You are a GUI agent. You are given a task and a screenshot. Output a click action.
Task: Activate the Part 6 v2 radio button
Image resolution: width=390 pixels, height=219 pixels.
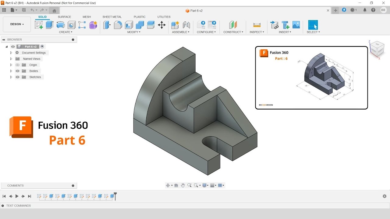42,47
